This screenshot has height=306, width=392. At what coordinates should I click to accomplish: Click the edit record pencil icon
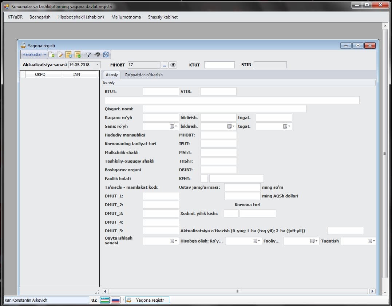click(x=60, y=55)
